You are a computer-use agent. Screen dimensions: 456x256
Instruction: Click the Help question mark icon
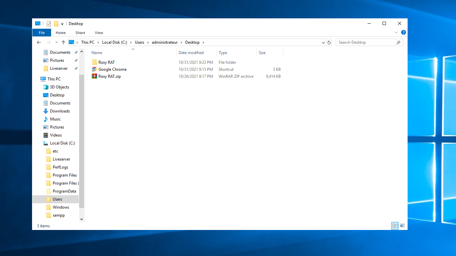403,33
